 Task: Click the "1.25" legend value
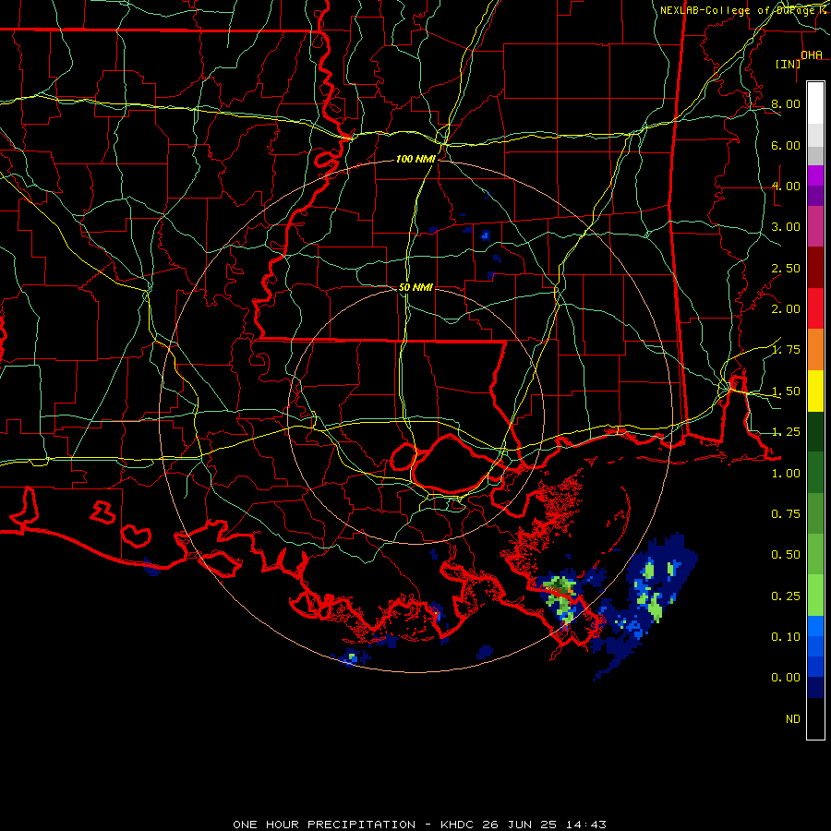tap(786, 432)
